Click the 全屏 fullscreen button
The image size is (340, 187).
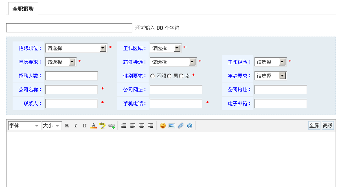click(314, 126)
